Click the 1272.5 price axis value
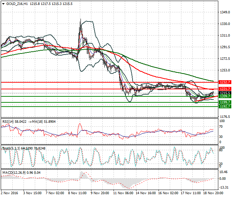The image size is (232, 197). (225, 59)
